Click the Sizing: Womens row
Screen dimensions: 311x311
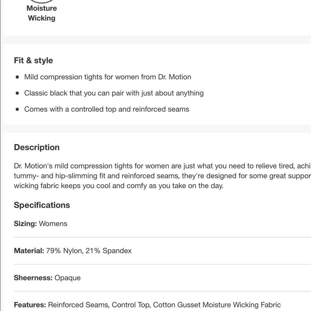point(162,224)
